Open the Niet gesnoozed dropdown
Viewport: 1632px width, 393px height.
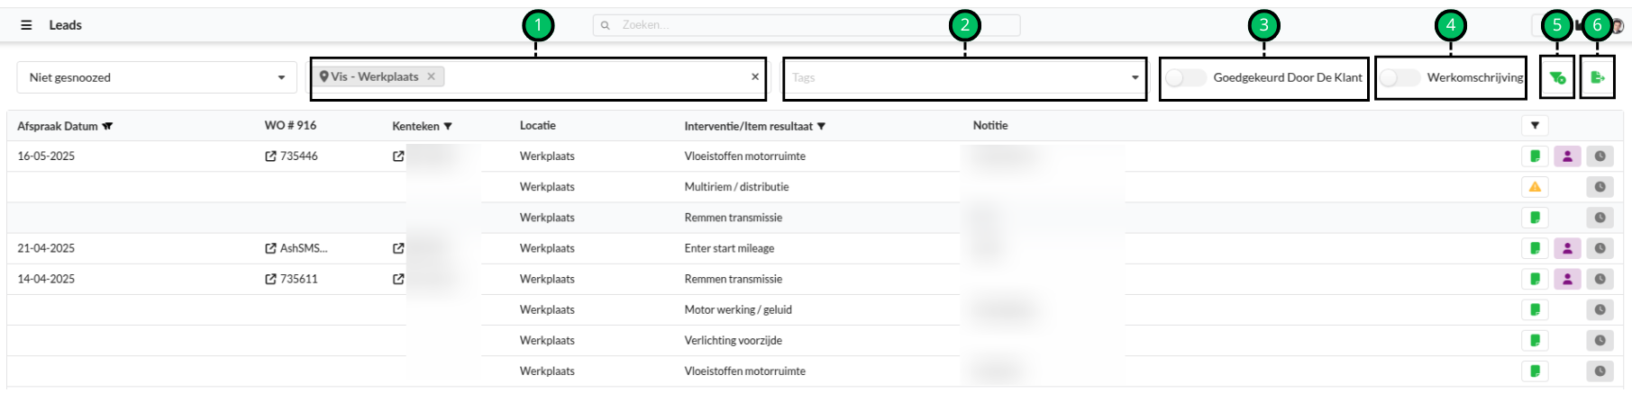pyautogui.click(x=157, y=77)
